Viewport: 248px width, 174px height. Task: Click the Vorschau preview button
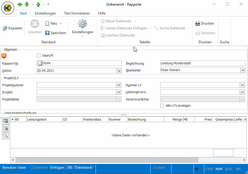205,33
